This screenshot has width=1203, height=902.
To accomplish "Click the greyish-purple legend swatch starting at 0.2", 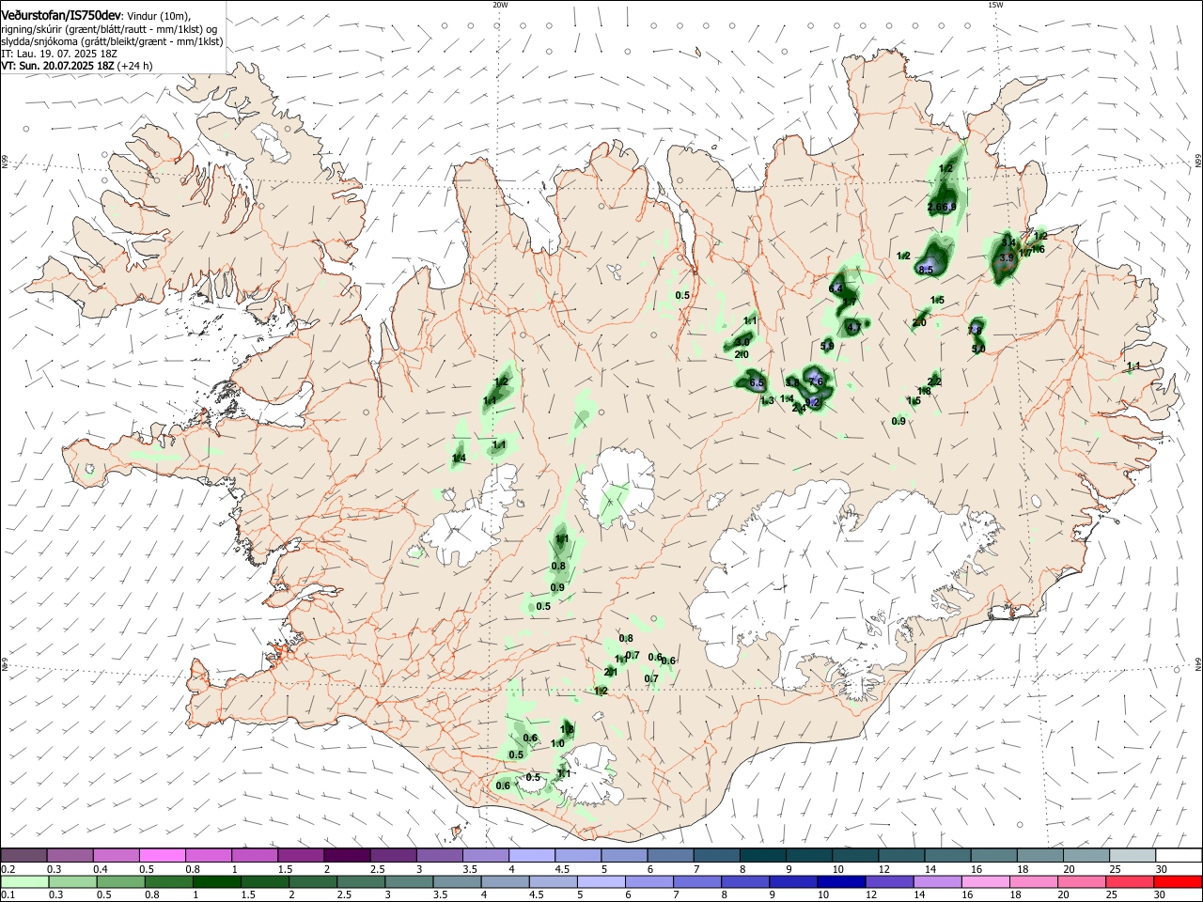I will (x=23, y=856).
